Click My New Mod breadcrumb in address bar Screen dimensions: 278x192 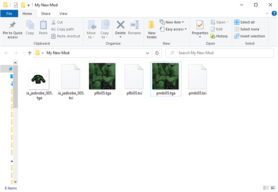(58, 53)
